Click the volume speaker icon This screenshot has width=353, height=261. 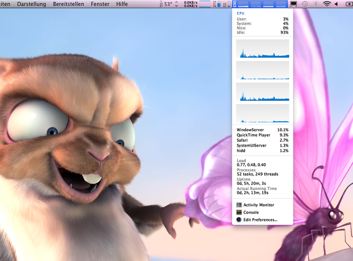pyautogui.click(x=336, y=4)
